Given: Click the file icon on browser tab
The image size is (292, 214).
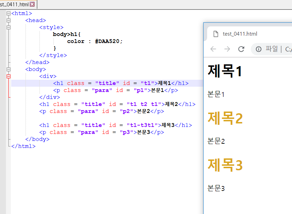Looking at the screenshot, I should pos(216,34).
